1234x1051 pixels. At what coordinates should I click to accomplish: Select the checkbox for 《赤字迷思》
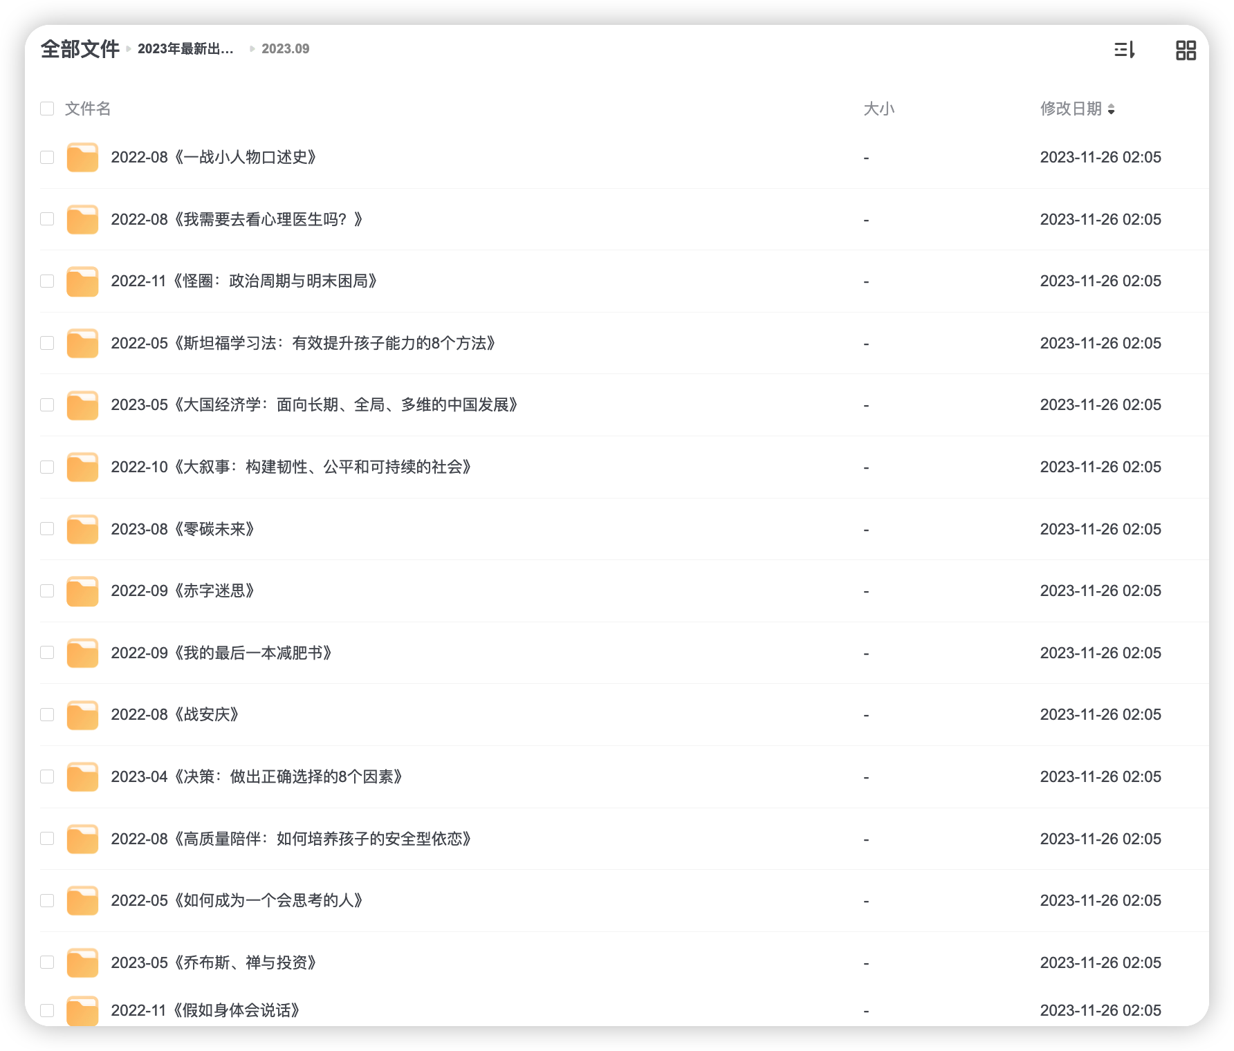tap(47, 590)
